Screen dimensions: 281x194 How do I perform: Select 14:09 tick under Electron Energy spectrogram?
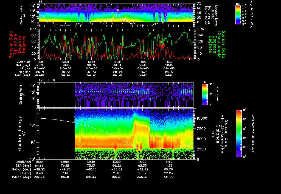point(143,162)
